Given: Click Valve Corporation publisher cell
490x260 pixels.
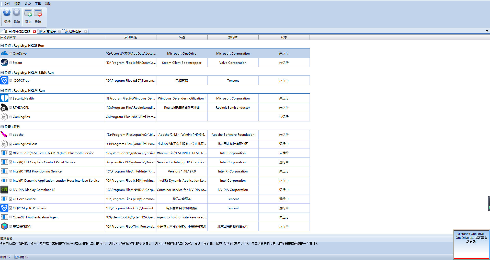Looking at the screenshot, I should coord(233,63).
